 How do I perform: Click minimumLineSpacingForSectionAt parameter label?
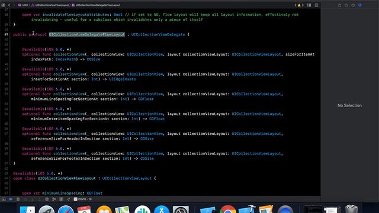click(x=65, y=99)
